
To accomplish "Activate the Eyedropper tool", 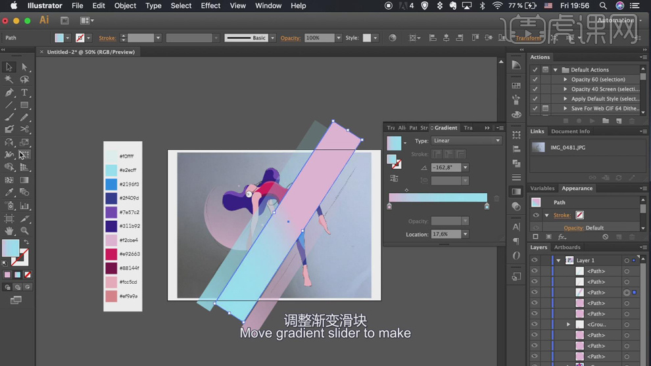I will pos(9,193).
